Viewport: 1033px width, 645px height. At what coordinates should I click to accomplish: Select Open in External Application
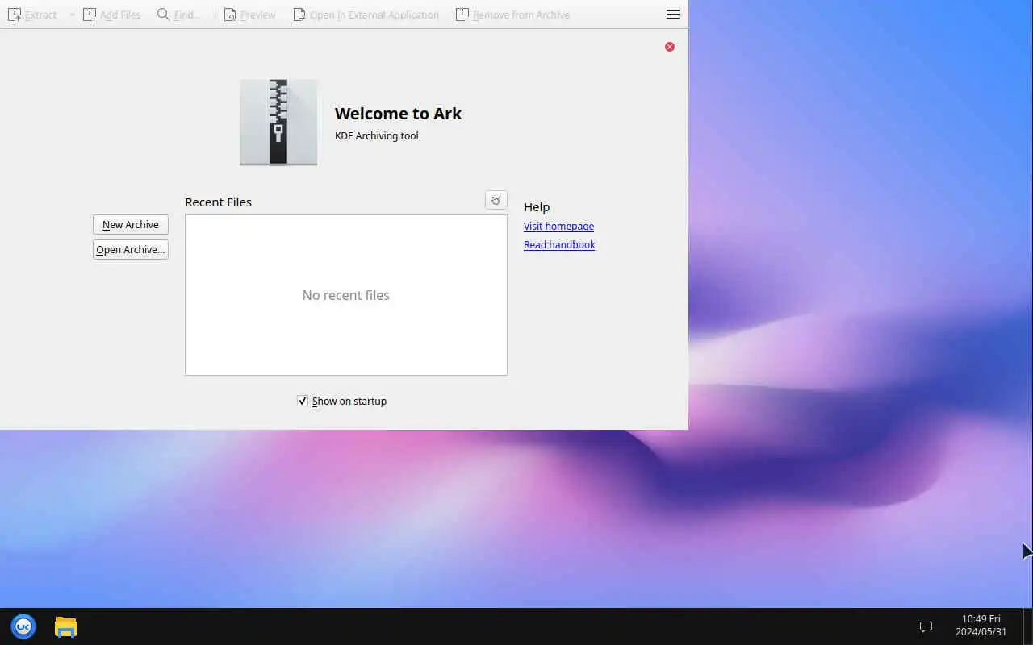tap(366, 15)
